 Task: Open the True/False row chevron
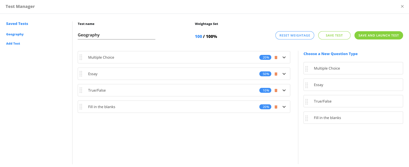[284, 90]
